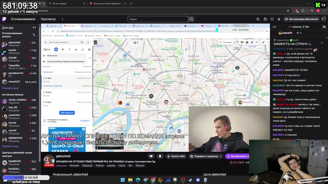
Task: Toggle follow heart for platonhdd
Action: pyautogui.click(x=151, y=156)
